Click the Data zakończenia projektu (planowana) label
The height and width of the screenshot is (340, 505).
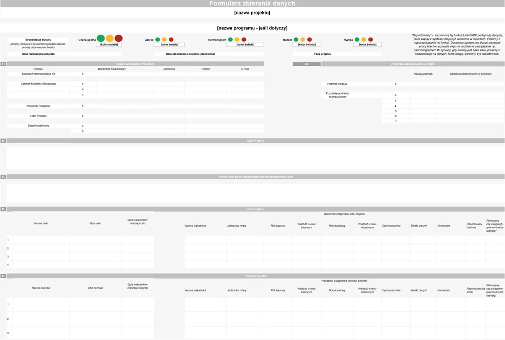191,54
